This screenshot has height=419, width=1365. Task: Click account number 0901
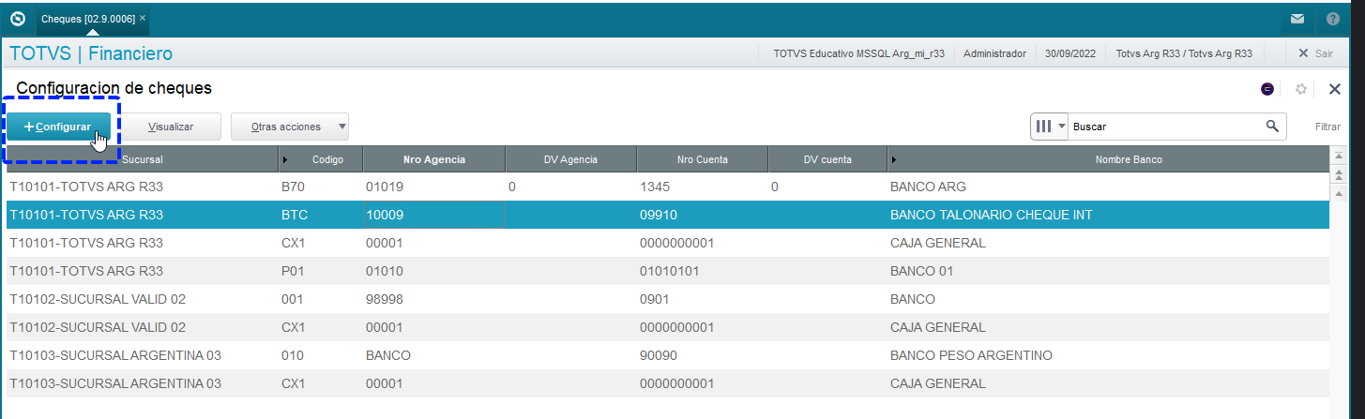click(x=655, y=299)
